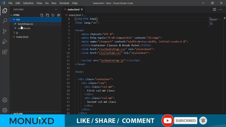
Task: Click the title text Container Classes & Break Point
Action: pyautogui.click(x=115, y=46)
